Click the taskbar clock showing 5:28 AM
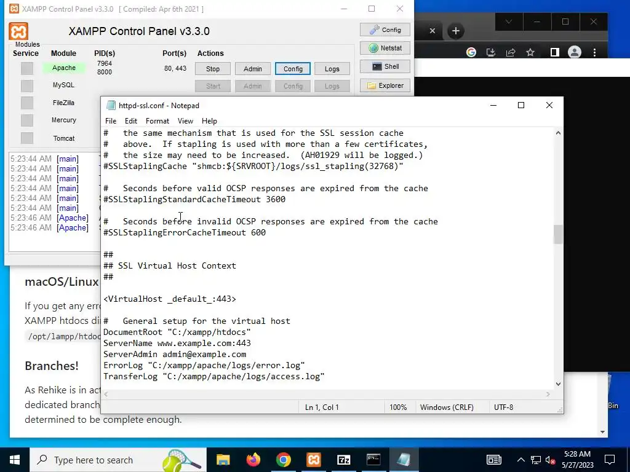 point(577,460)
